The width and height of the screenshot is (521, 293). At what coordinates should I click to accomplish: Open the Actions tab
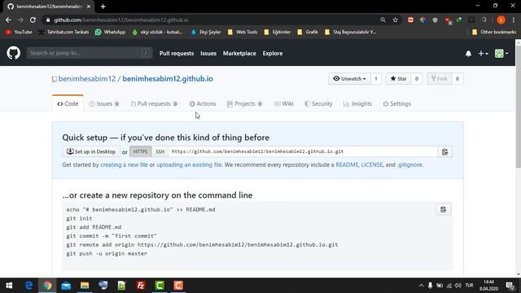203,103
